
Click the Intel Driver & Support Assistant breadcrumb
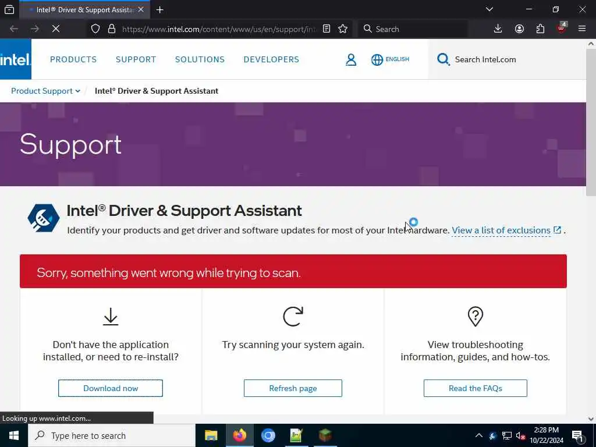pos(157,91)
